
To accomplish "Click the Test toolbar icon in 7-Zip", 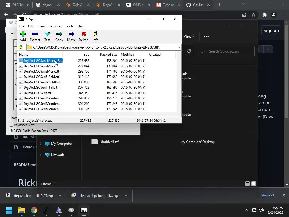I will coord(47,36).
